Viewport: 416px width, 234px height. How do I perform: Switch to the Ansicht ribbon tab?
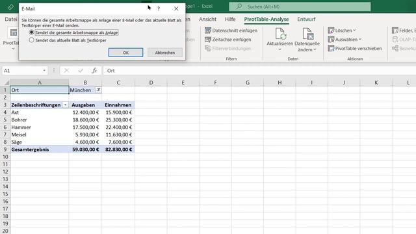pyautogui.click(x=207, y=19)
